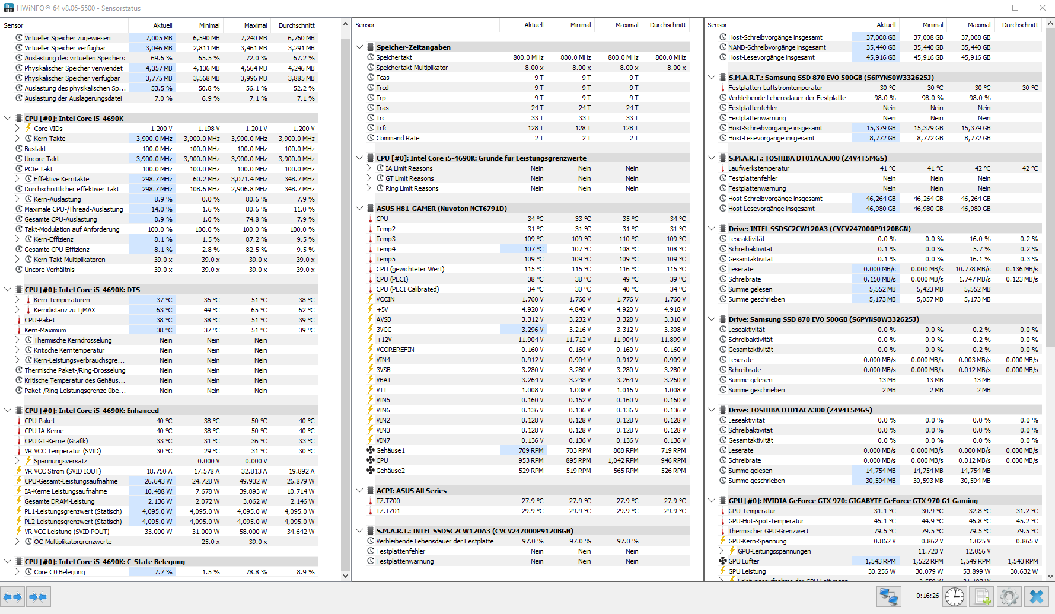Expand the Core VIDs row
Screen dimensions: 1055x614
point(17,129)
